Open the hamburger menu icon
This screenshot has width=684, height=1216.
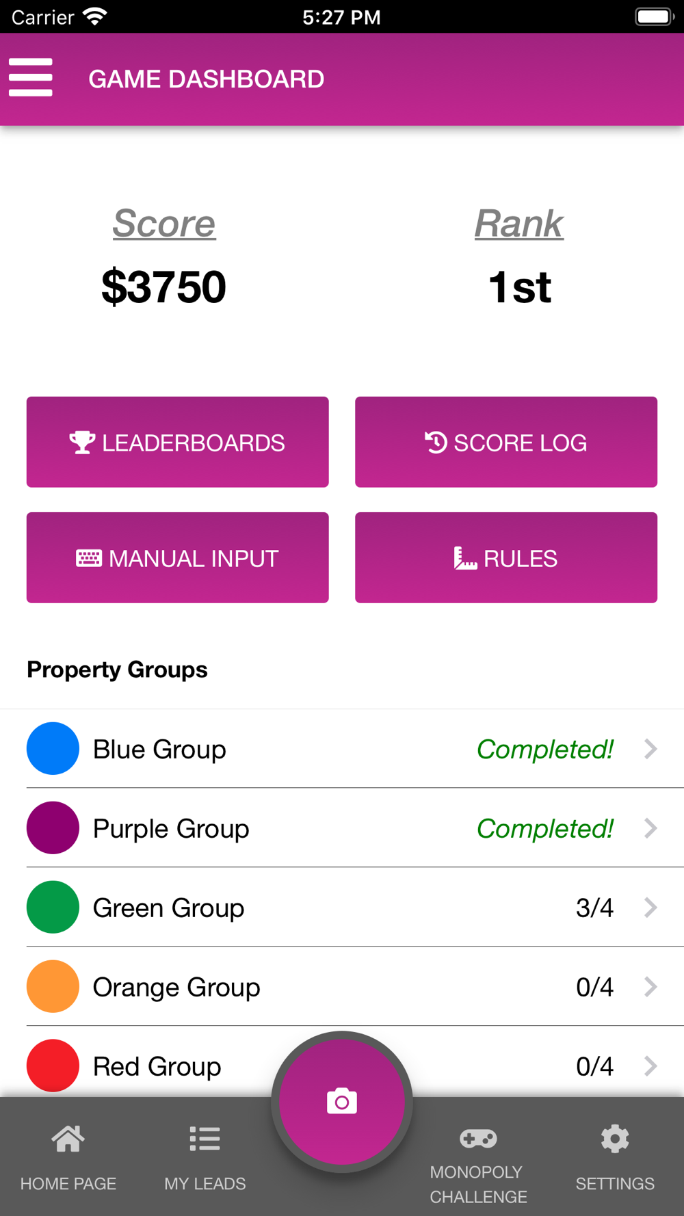(30, 77)
